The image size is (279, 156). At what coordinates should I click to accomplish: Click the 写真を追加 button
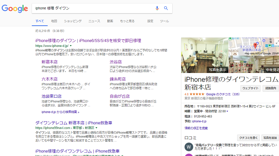tap(270, 138)
